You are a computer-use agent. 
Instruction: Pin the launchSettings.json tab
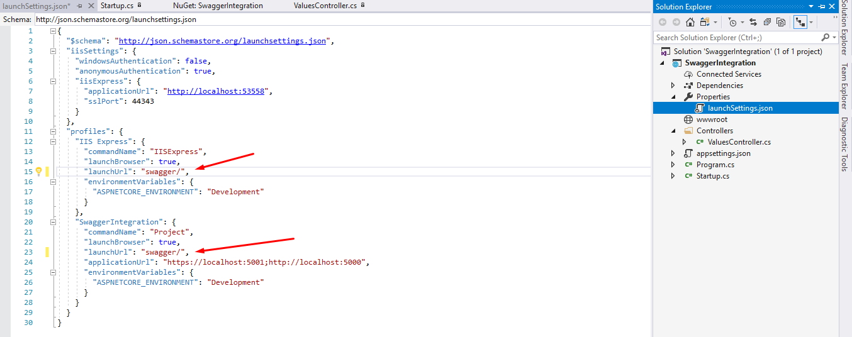pos(79,6)
